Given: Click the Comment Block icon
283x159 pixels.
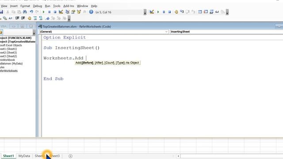Looking at the screenshot, I should [35, 18].
